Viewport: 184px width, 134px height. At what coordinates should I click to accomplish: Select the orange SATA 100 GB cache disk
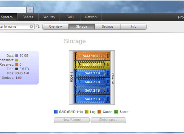(92, 56)
